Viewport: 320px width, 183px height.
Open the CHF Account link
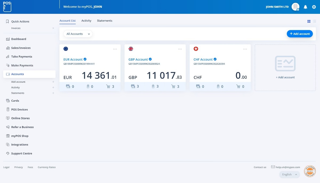[x=203, y=60]
